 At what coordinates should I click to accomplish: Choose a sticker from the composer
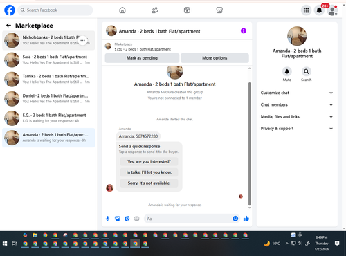pos(127,219)
